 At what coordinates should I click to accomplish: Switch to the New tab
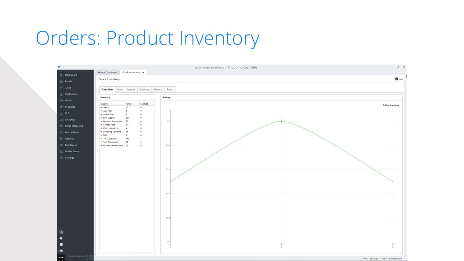coord(120,90)
